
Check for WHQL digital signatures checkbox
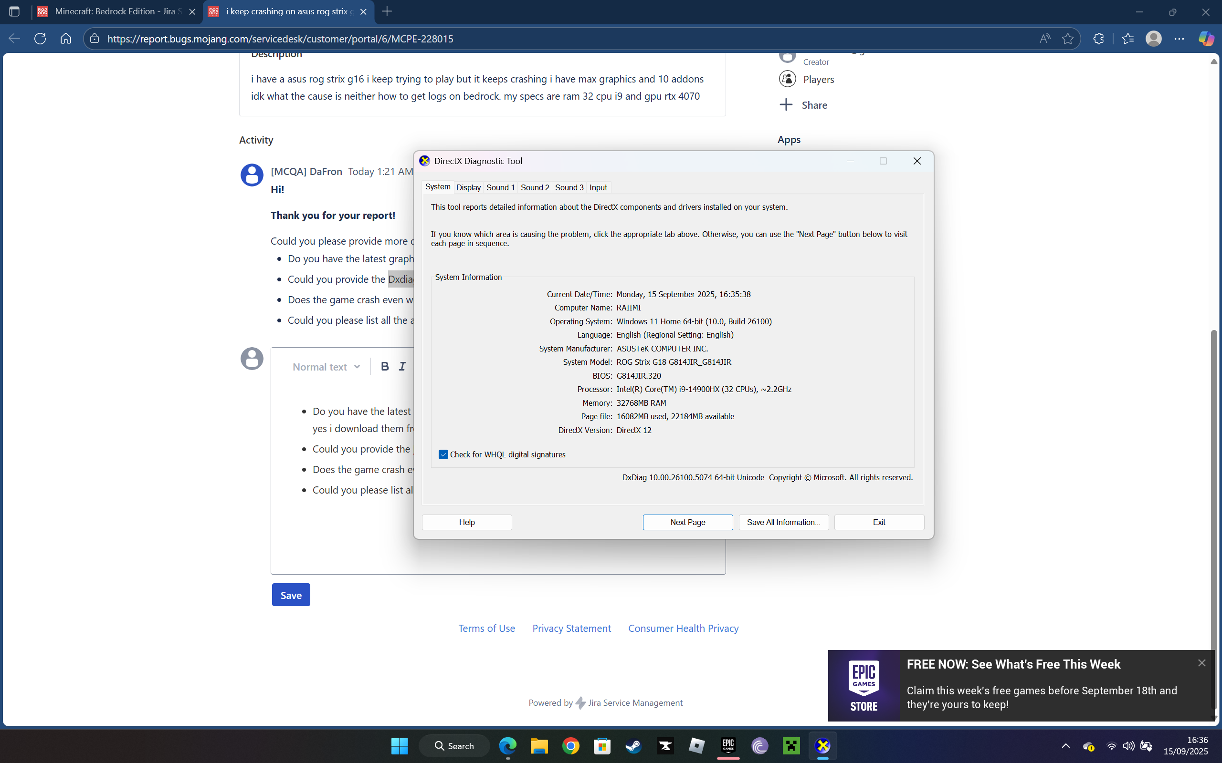tap(443, 454)
